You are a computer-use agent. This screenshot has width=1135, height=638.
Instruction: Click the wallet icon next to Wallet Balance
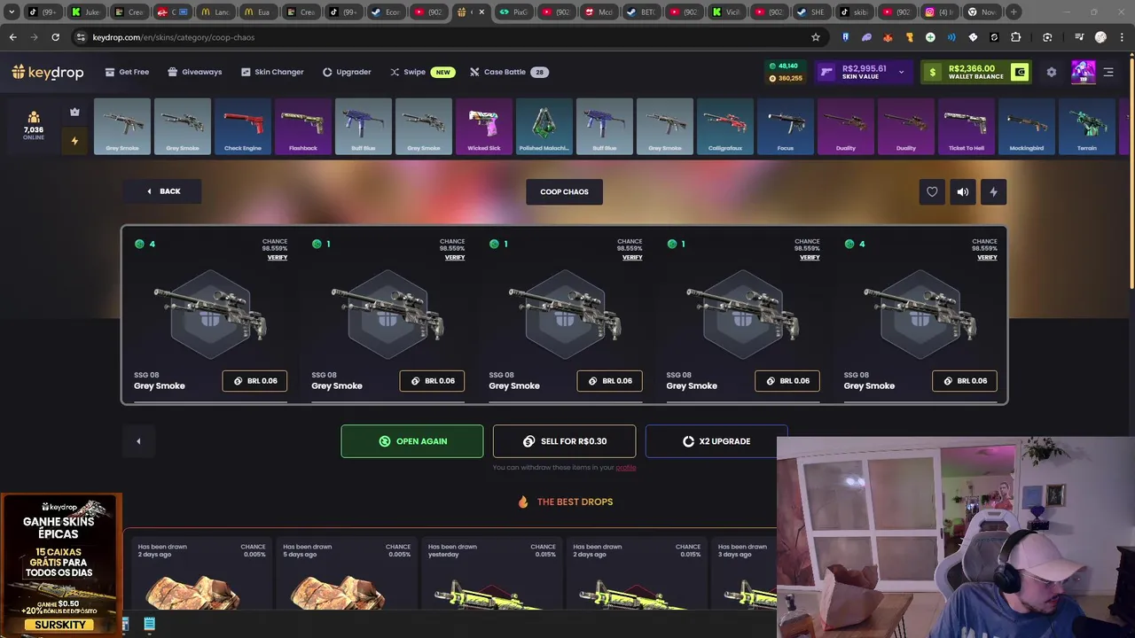coord(1020,72)
